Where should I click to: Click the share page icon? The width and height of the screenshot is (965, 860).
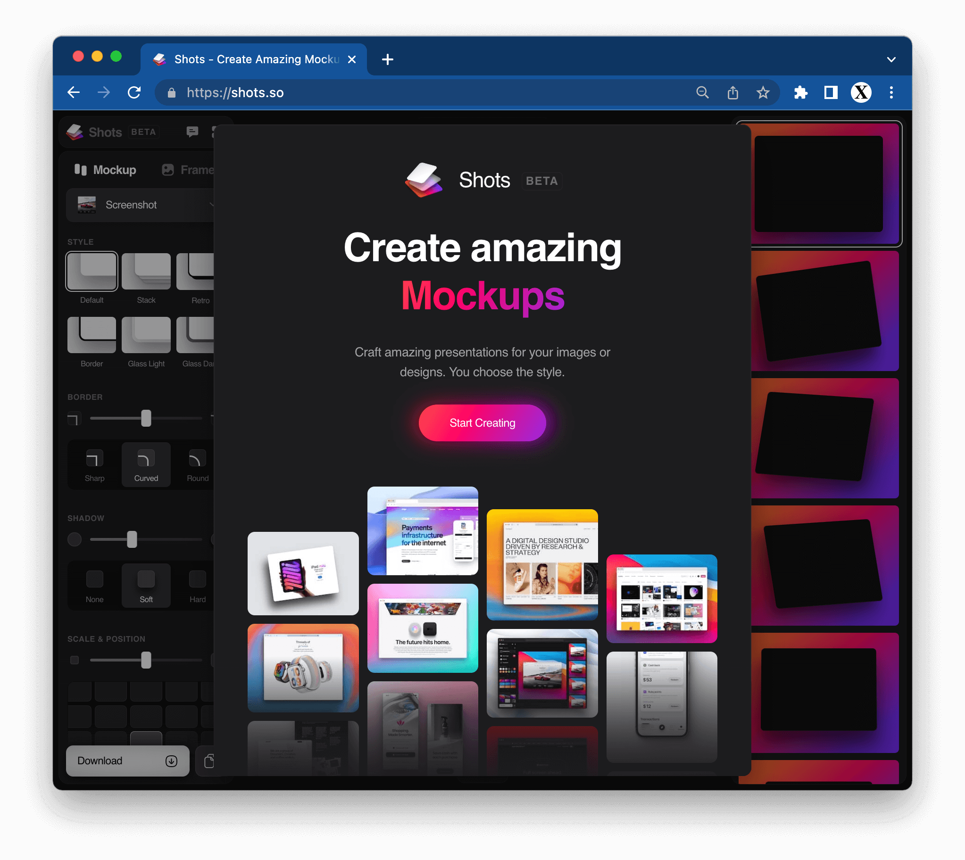(x=732, y=92)
